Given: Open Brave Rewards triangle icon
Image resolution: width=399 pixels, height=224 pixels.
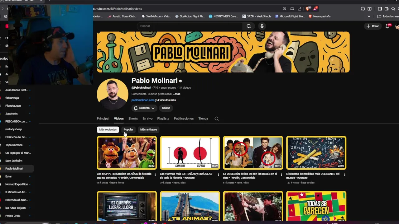Looking at the screenshot, I should tap(315, 9).
